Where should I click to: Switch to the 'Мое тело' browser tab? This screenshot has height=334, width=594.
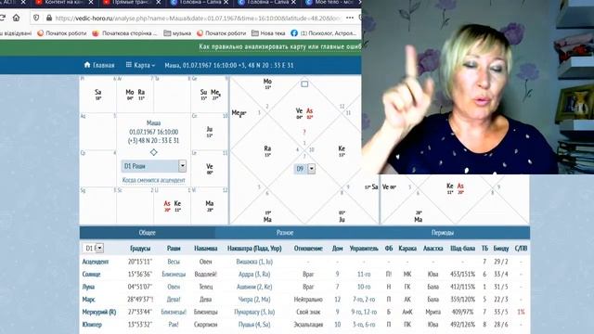point(332,3)
